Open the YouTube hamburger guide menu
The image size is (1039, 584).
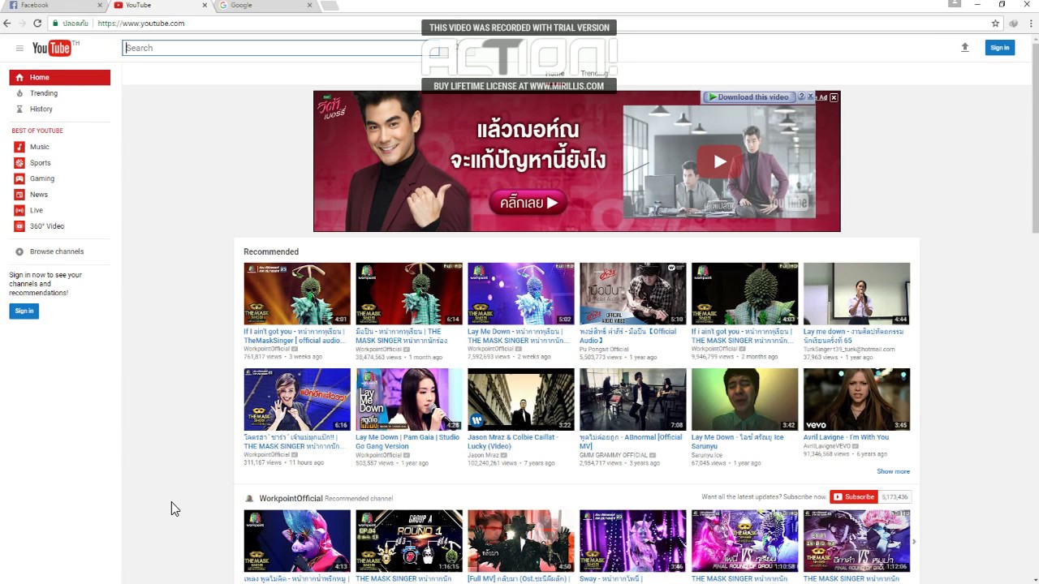(19, 48)
